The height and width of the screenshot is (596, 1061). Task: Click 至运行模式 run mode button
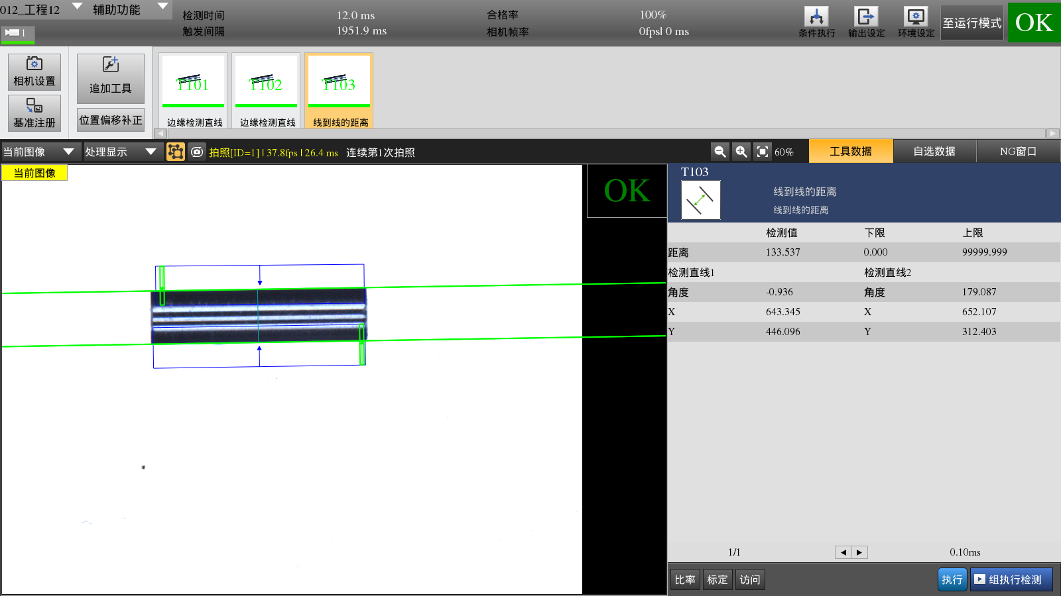[x=971, y=23]
